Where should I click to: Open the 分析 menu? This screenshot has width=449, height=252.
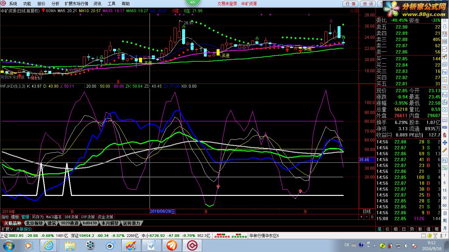[56, 4]
